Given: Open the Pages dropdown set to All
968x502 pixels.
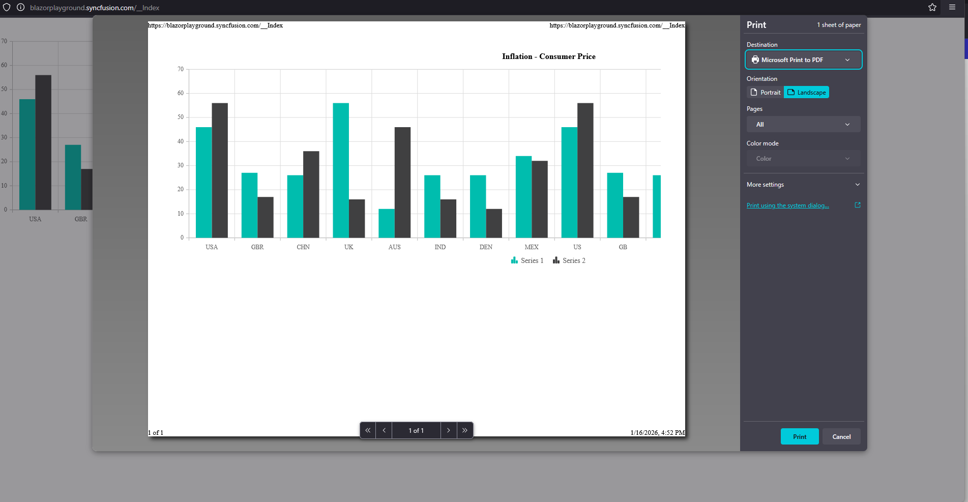Looking at the screenshot, I should [803, 125].
